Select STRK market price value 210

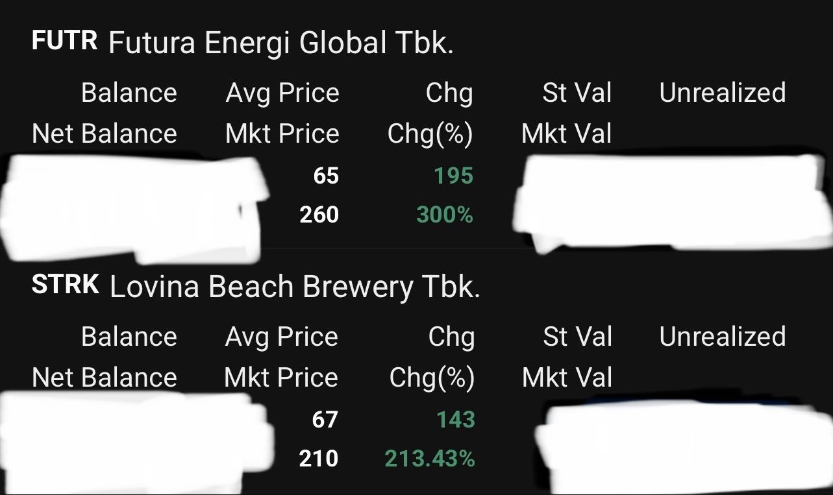pyautogui.click(x=319, y=459)
